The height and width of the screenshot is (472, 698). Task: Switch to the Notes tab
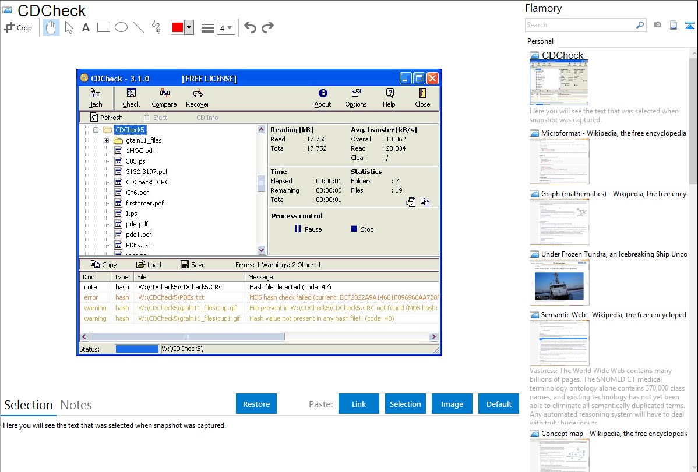76,405
